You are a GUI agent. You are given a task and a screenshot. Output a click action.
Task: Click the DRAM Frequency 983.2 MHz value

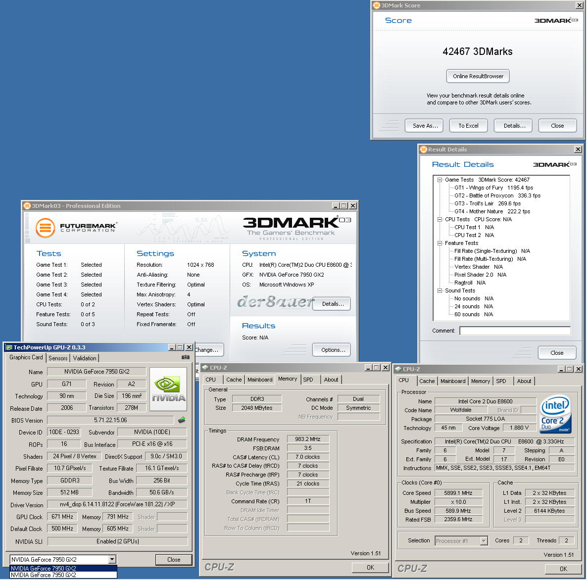tap(308, 439)
